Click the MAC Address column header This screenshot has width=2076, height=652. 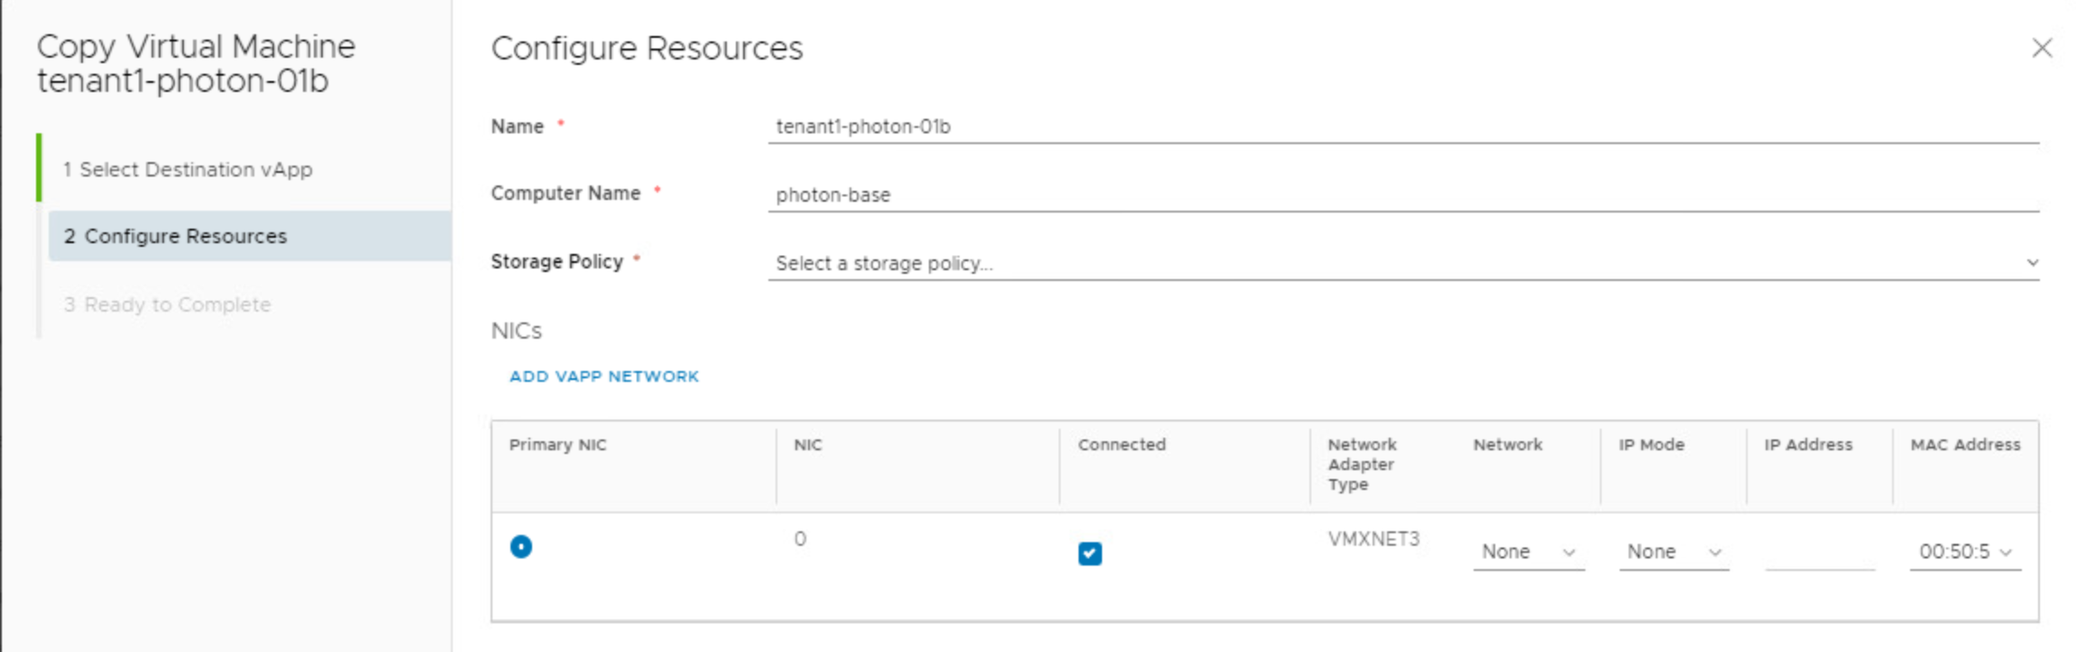pos(1965,445)
